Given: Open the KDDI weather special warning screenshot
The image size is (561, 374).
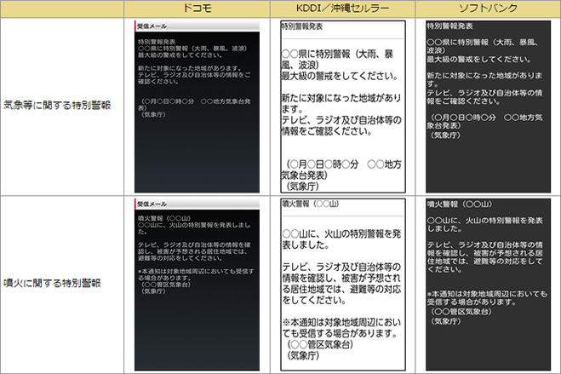Looking at the screenshot, I should point(343,106).
